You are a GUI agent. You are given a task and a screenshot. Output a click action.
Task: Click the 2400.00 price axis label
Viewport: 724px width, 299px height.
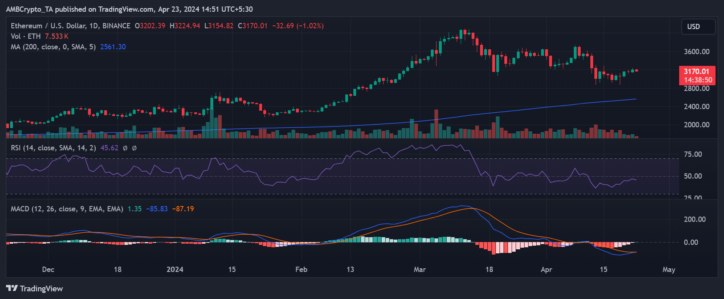(697, 107)
